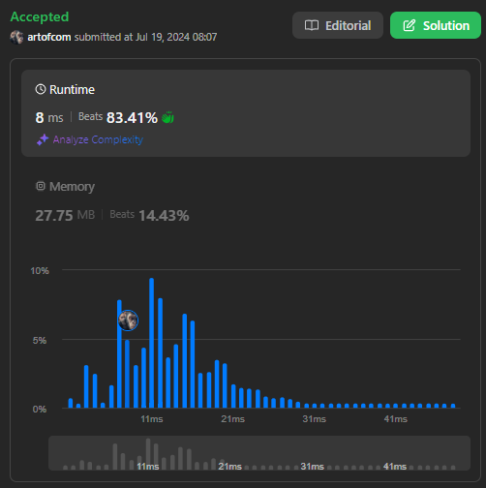Image resolution: width=486 pixels, height=488 pixels.
Task: Click the tallest bar in the runtime chart
Action: click(x=151, y=343)
